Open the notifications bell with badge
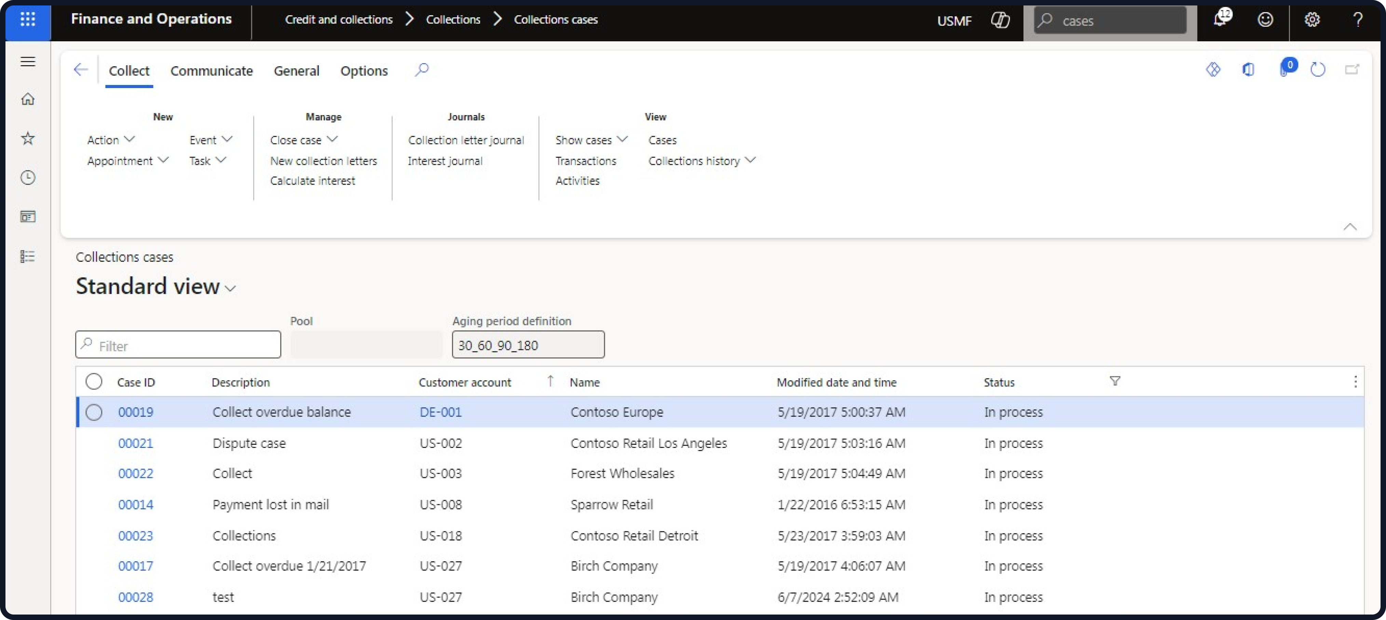This screenshot has height=620, width=1386. [1222, 18]
